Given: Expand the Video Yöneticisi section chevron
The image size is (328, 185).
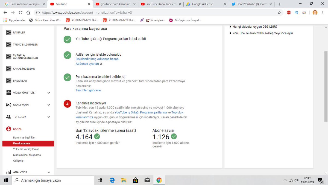Looking at the screenshot, I should coord(49,93).
